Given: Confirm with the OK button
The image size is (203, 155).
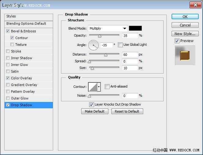Looking at the screenshot, I should tap(185, 17).
